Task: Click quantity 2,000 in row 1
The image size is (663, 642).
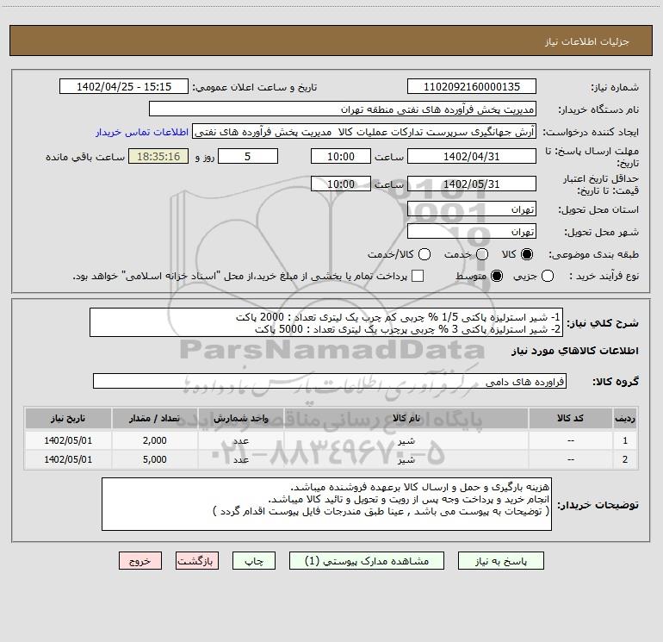Action: [154, 440]
